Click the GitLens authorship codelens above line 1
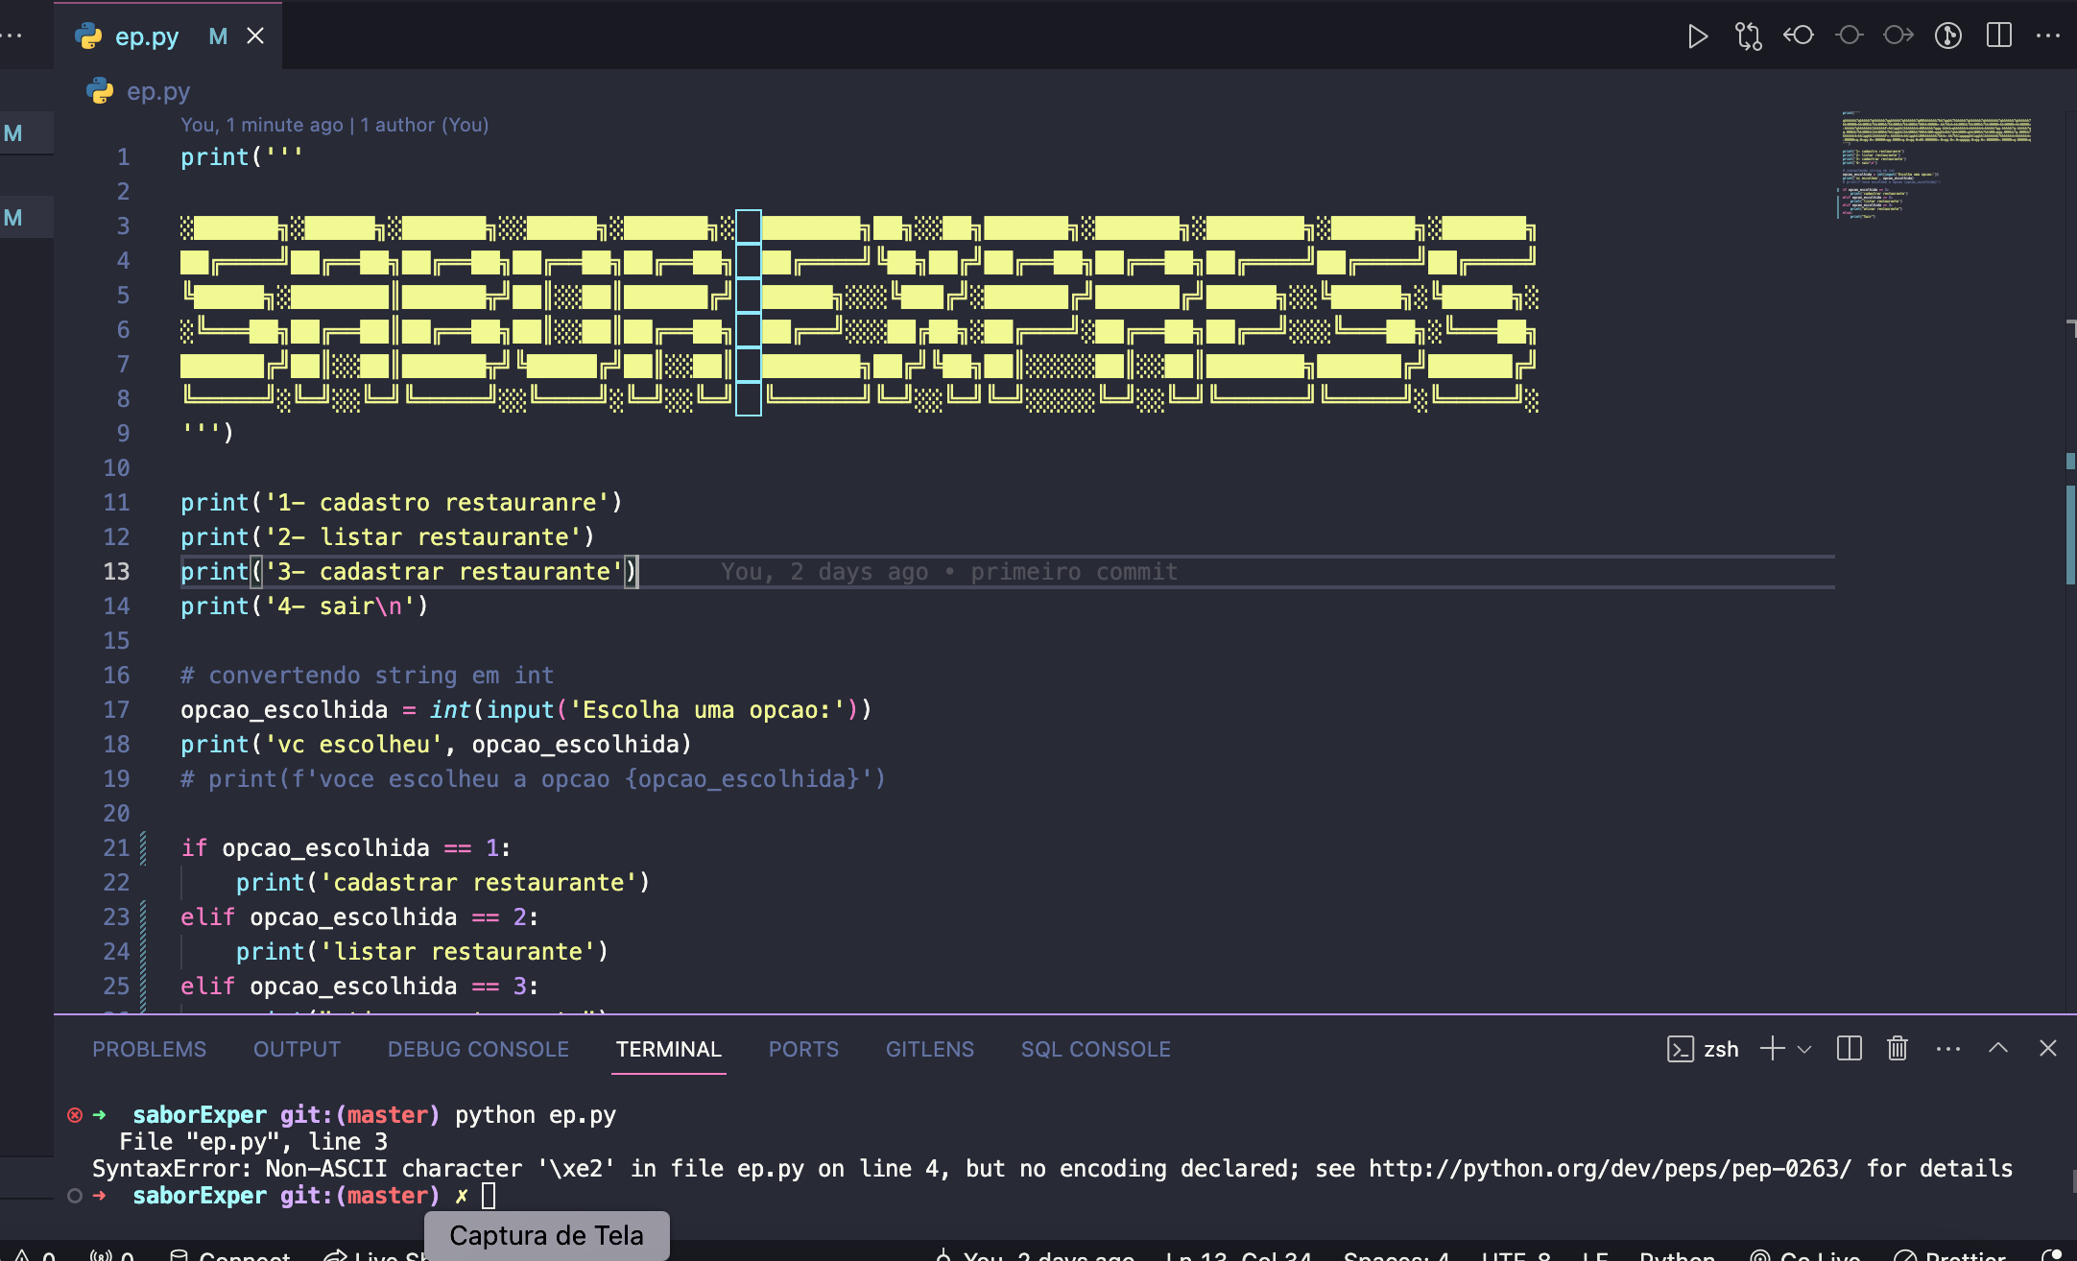2077x1261 pixels. point(334,125)
